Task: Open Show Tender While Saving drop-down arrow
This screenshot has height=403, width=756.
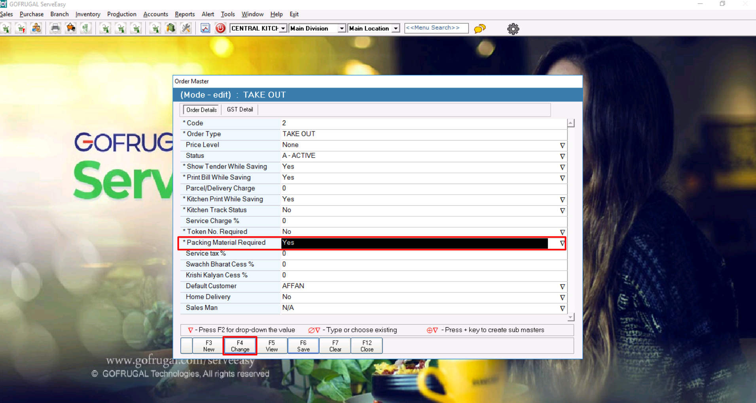Action: click(562, 167)
